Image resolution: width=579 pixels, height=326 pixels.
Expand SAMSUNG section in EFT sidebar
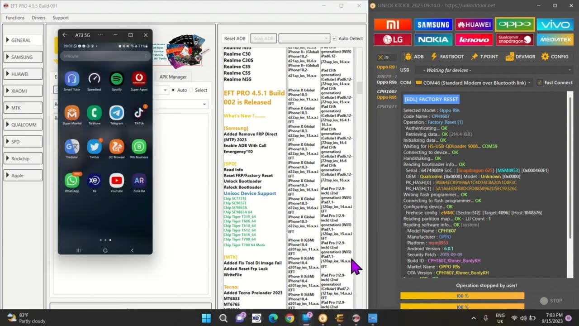(x=23, y=57)
